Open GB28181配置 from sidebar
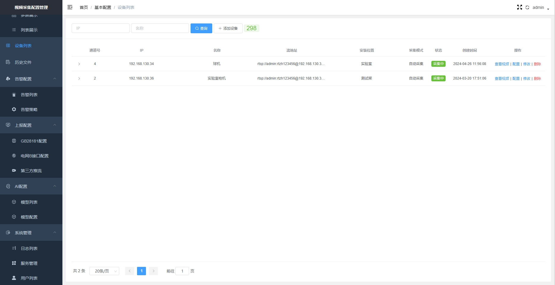This screenshot has height=285, width=555. (x=34, y=141)
